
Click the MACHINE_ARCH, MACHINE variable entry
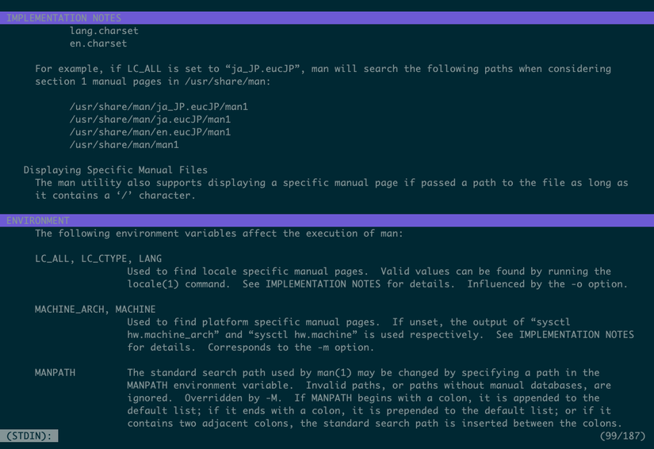tap(95, 309)
